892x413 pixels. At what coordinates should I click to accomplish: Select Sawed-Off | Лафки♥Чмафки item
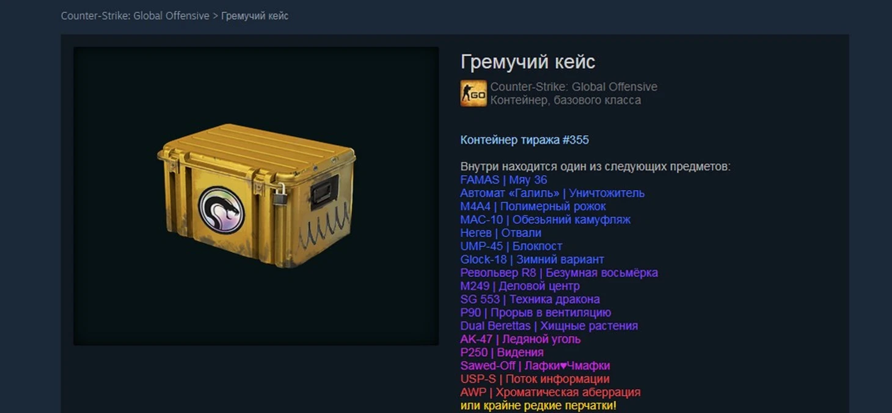coord(535,366)
